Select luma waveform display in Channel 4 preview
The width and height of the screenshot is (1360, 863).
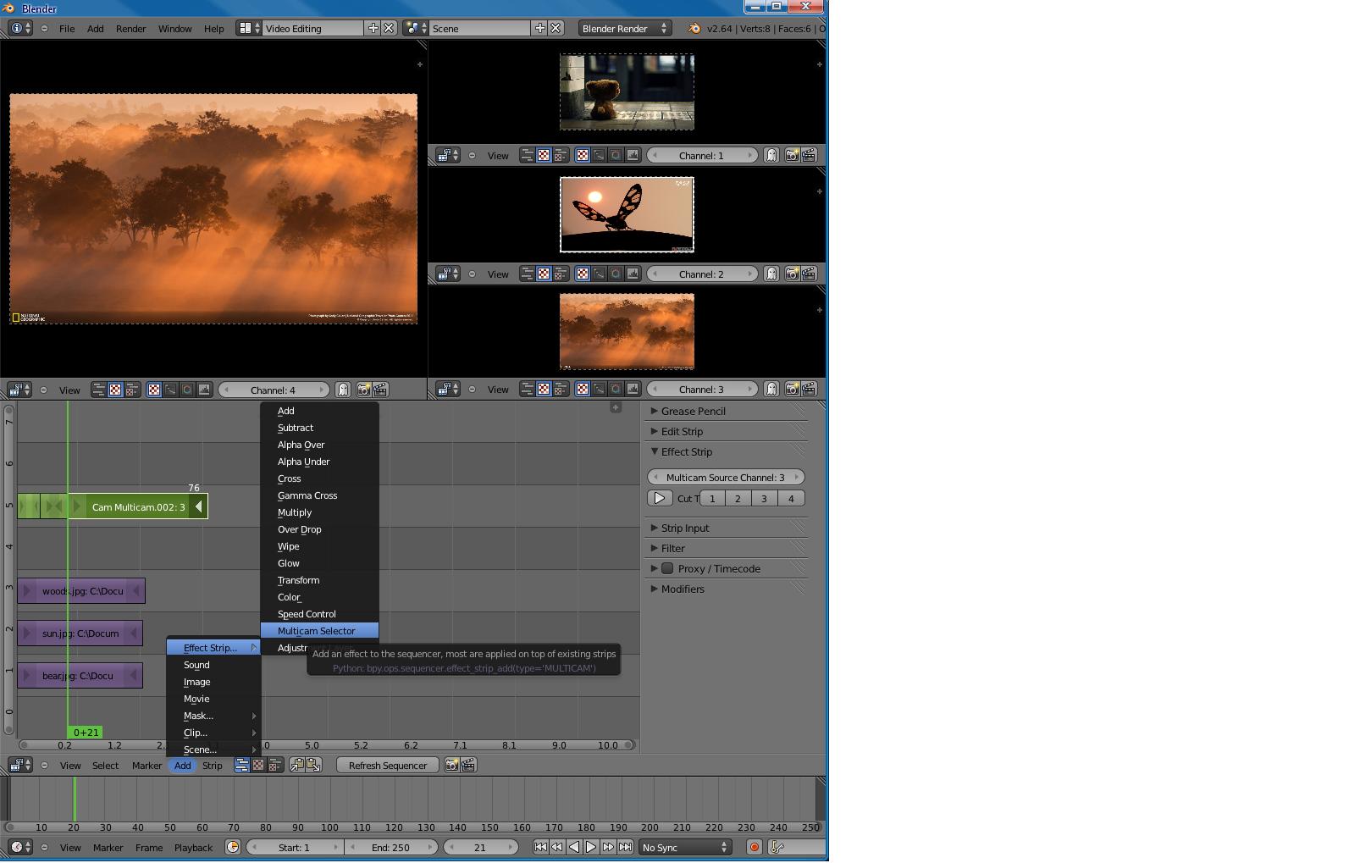(170, 390)
